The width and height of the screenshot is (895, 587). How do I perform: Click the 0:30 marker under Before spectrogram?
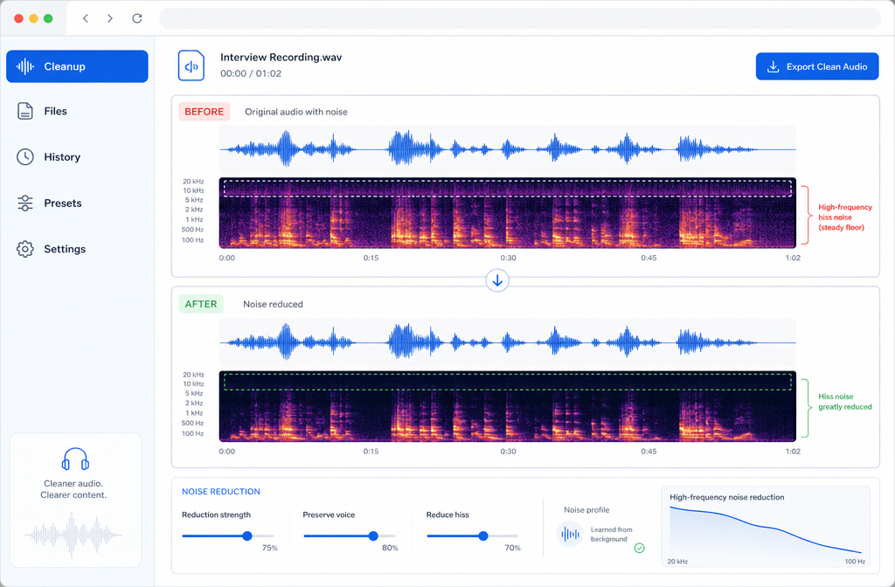pos(508,258)
